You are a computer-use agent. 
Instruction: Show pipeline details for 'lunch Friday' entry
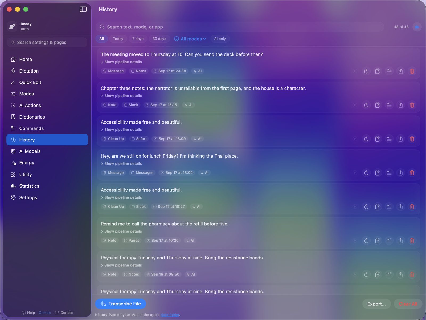point(121,163)
